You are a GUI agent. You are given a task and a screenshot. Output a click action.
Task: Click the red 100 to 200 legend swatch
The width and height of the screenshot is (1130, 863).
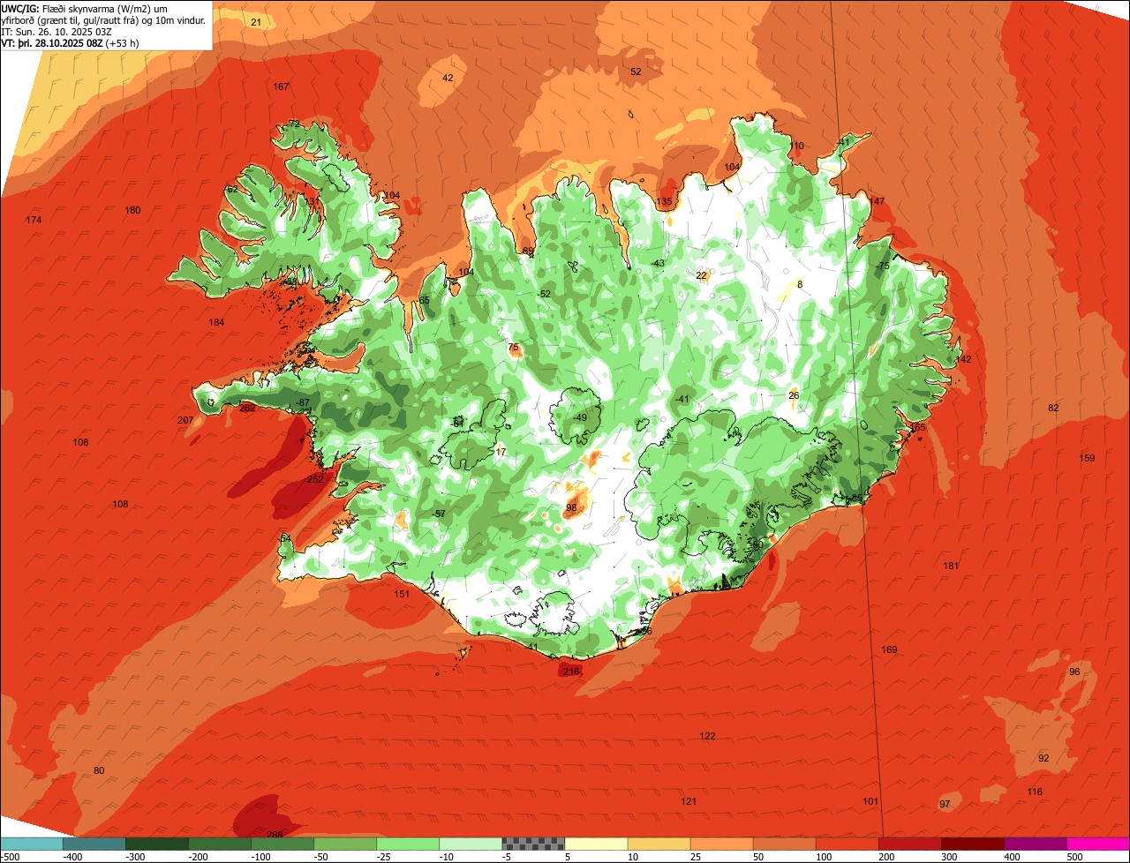click(x=847, y=844)
